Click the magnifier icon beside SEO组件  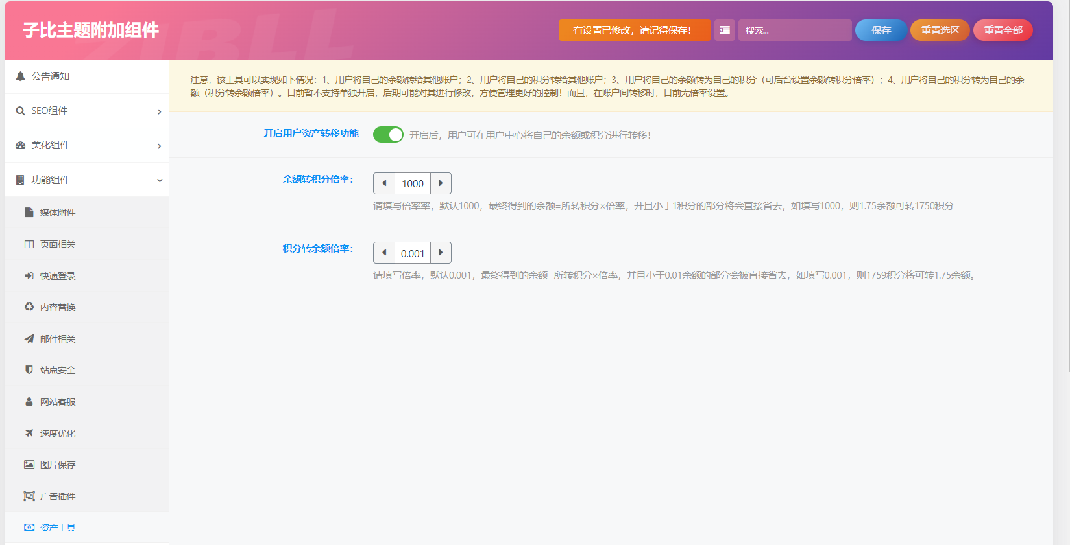[x=20, y=111]
